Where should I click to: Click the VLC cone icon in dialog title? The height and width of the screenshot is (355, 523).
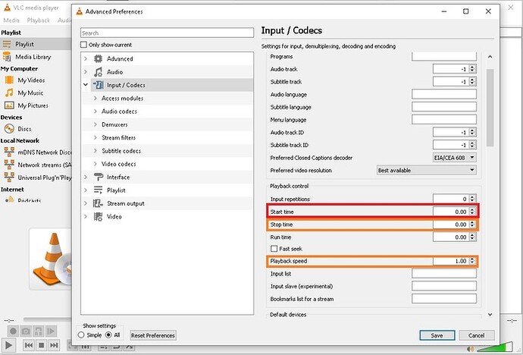(x=79, y=11)
